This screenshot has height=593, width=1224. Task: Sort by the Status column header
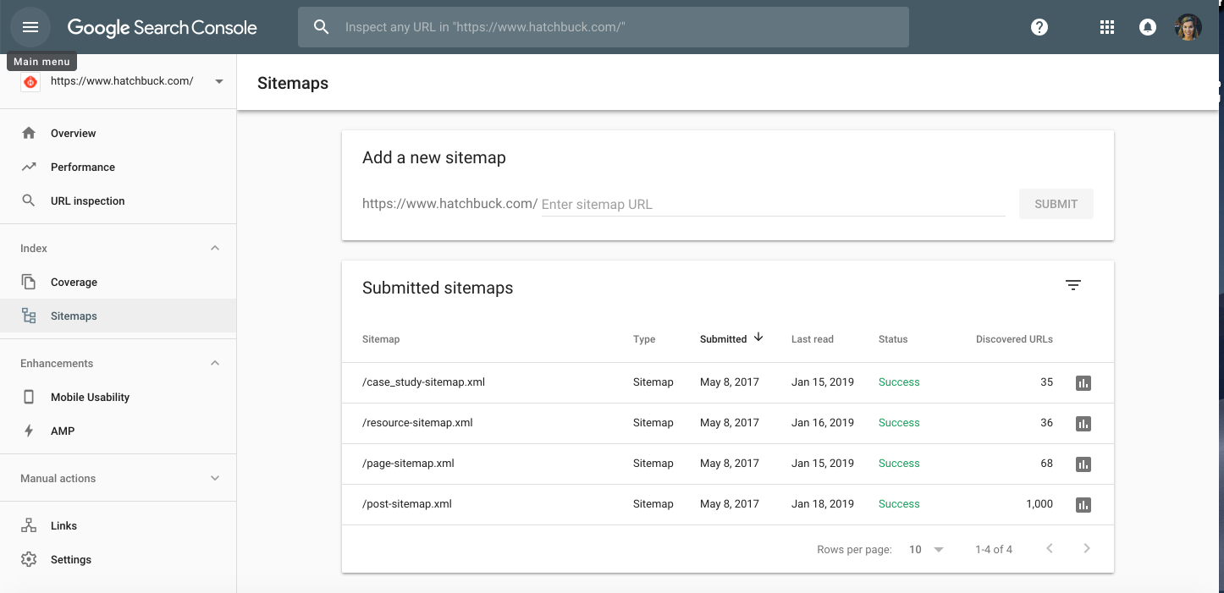[x=893, y=339]
